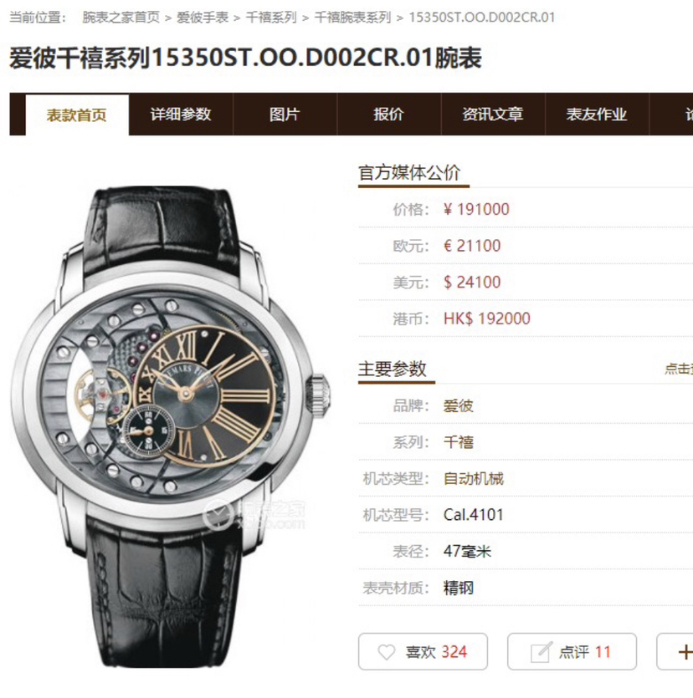Click the 点击 link beside 主要参数

click(678, 369)
